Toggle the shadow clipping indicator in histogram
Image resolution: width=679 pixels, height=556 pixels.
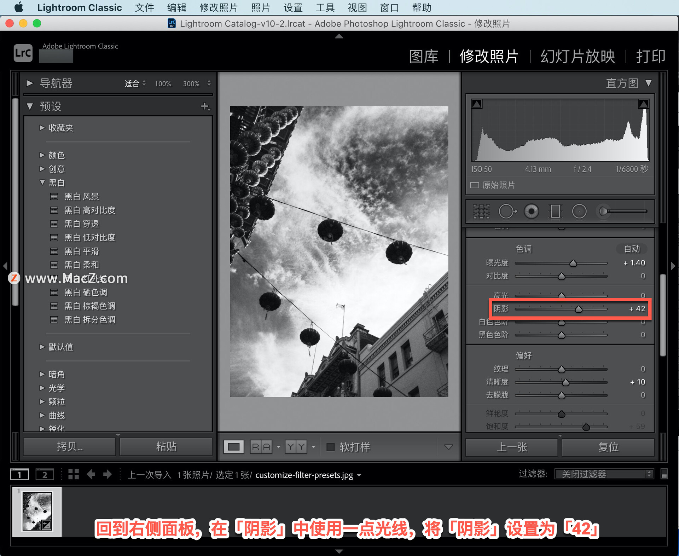(x=477, y=104)
